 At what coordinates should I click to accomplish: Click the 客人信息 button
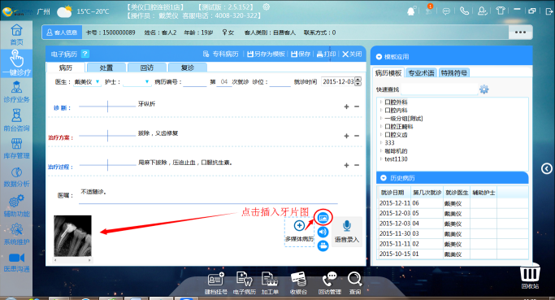pyautogui.click(x=62, y=33)
